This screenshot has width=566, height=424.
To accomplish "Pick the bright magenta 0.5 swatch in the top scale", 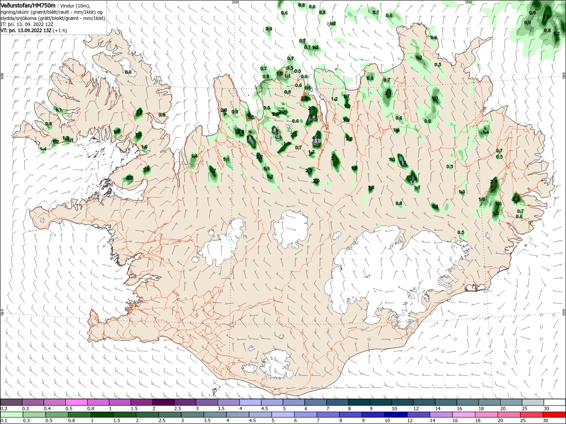I will [x=76, y=402].
